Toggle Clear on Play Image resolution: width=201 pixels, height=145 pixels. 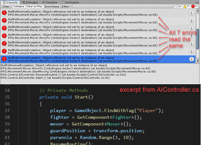pyautogui.click(x=34, y=6)
